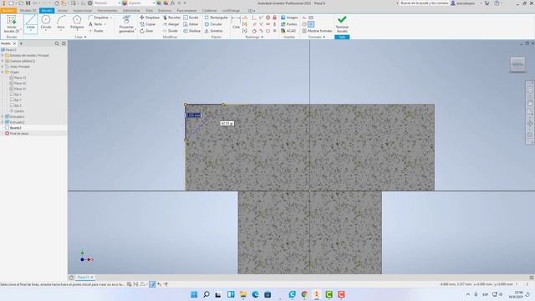The image size is (535, 301).
Task: Create a Rectangular pattern
Action: pos(217,18)
